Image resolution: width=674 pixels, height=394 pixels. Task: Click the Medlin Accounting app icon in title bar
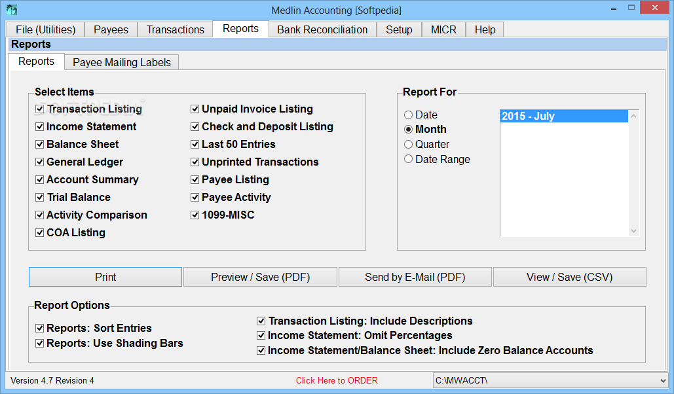point(12,9)
